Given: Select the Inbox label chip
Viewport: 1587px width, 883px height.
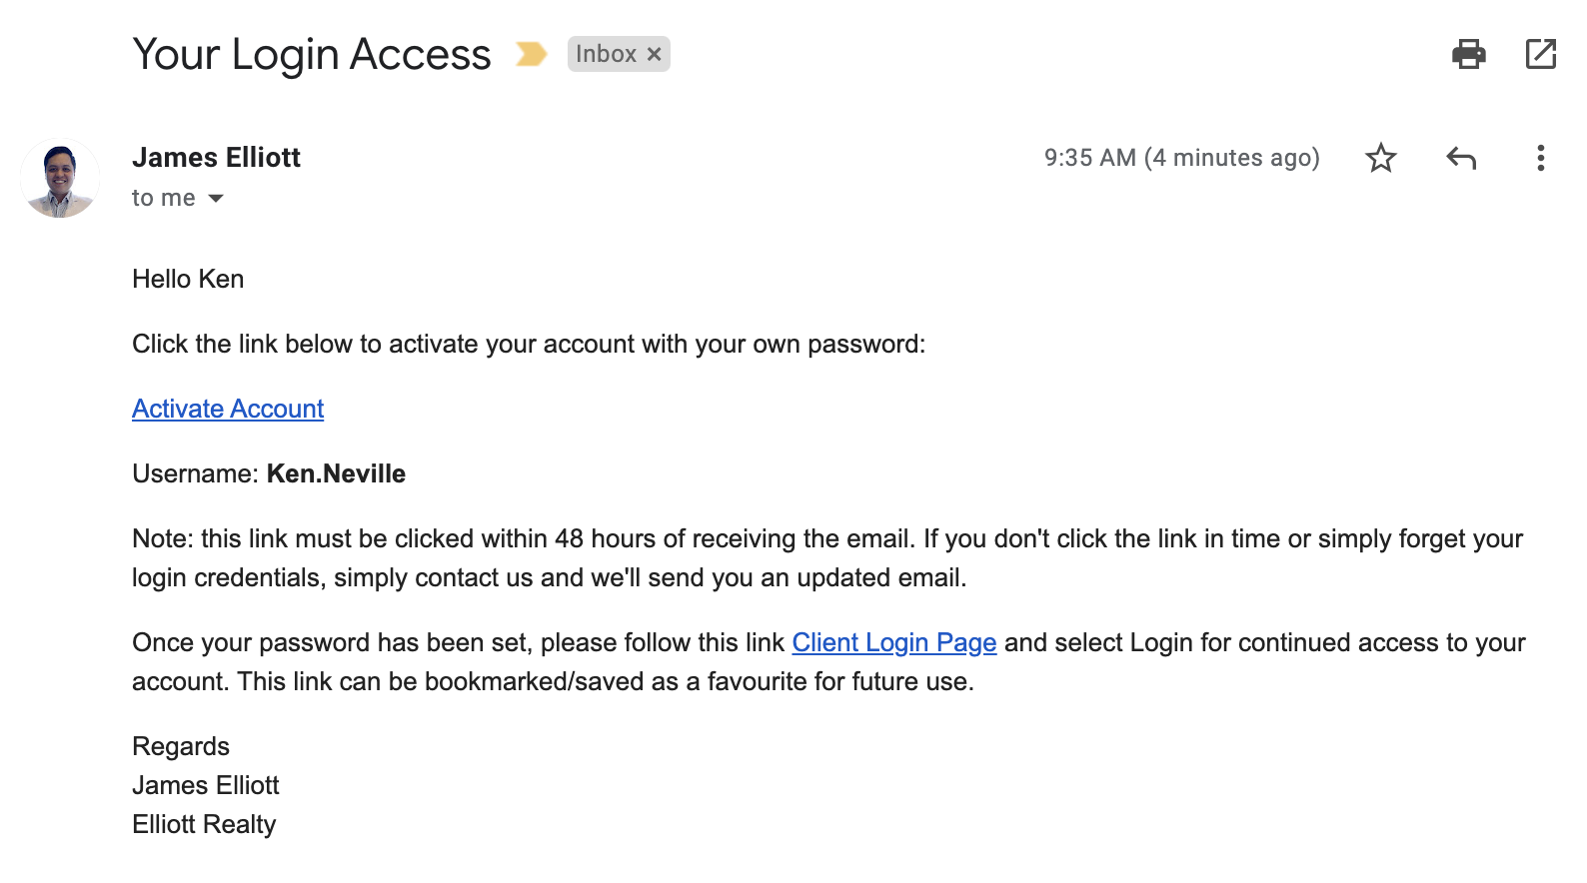Looking at the screenshot, I should click(x=606, y=54).
